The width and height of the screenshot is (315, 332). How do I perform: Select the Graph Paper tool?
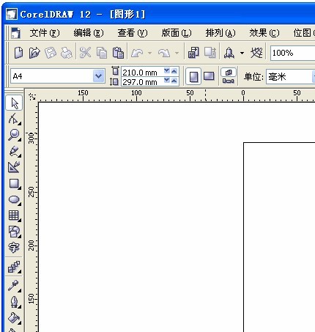[x=14, y=215]
